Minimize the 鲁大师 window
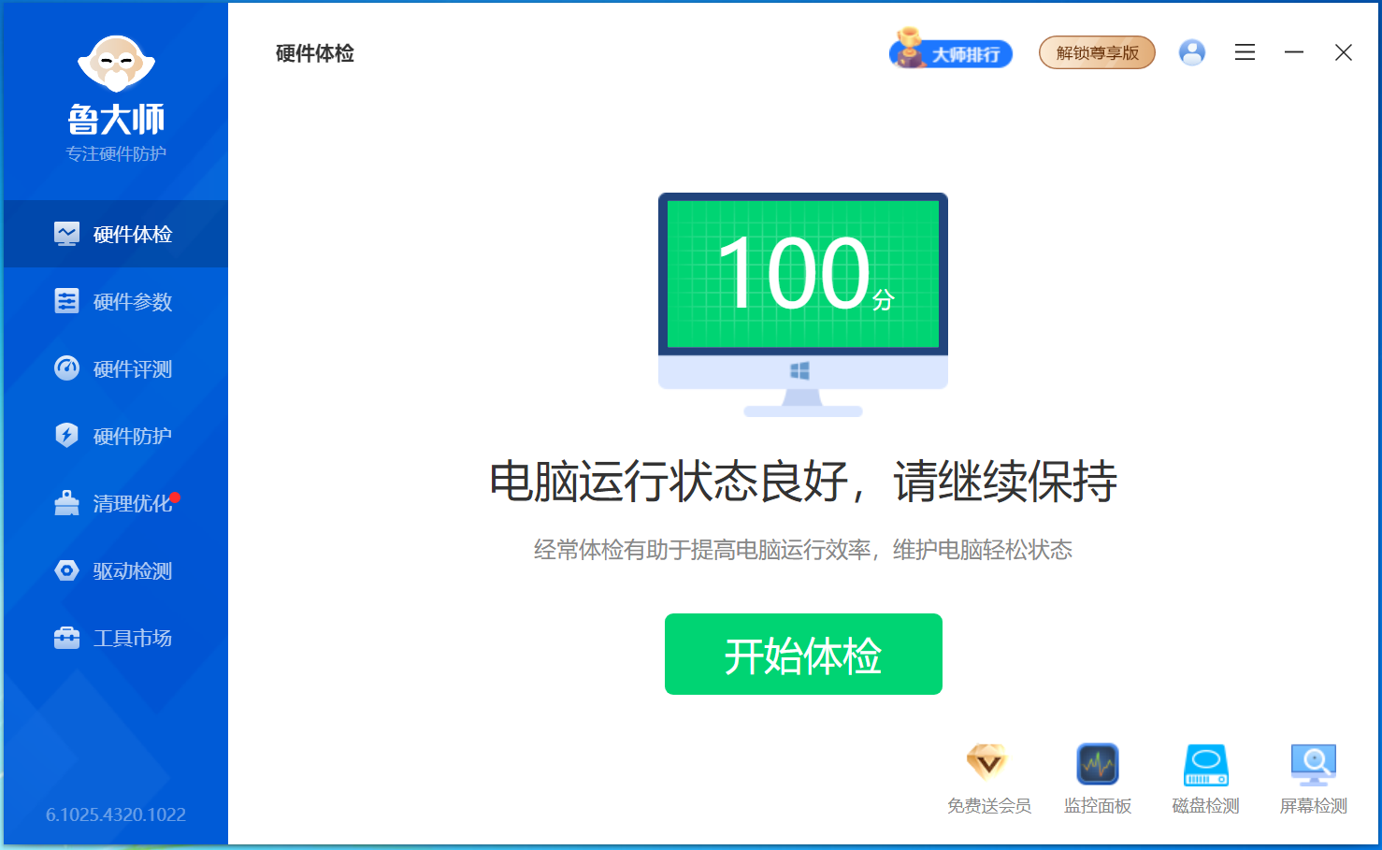1382x850 pixels. (x=1294, y=52)
